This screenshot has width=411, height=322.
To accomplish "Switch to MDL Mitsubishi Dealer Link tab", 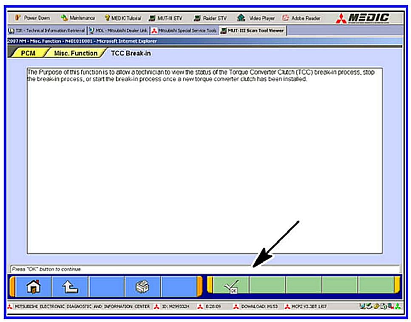I will pos(119,31).
